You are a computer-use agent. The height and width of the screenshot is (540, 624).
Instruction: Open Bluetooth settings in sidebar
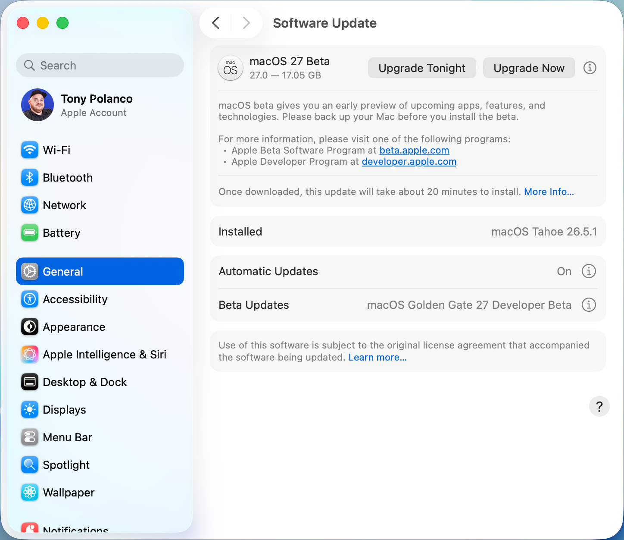pyautogui.click(x=100, y=178)
